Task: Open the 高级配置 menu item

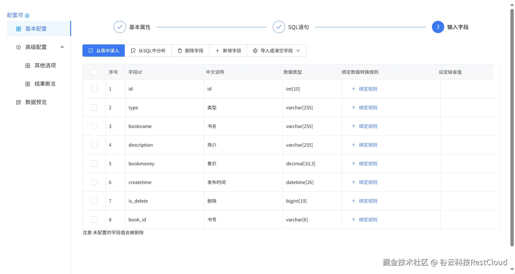Action: pos(39,47)
